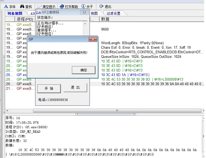Click the 查找 binoculars search icon
206x158 pixels.
tap(22, 6)
